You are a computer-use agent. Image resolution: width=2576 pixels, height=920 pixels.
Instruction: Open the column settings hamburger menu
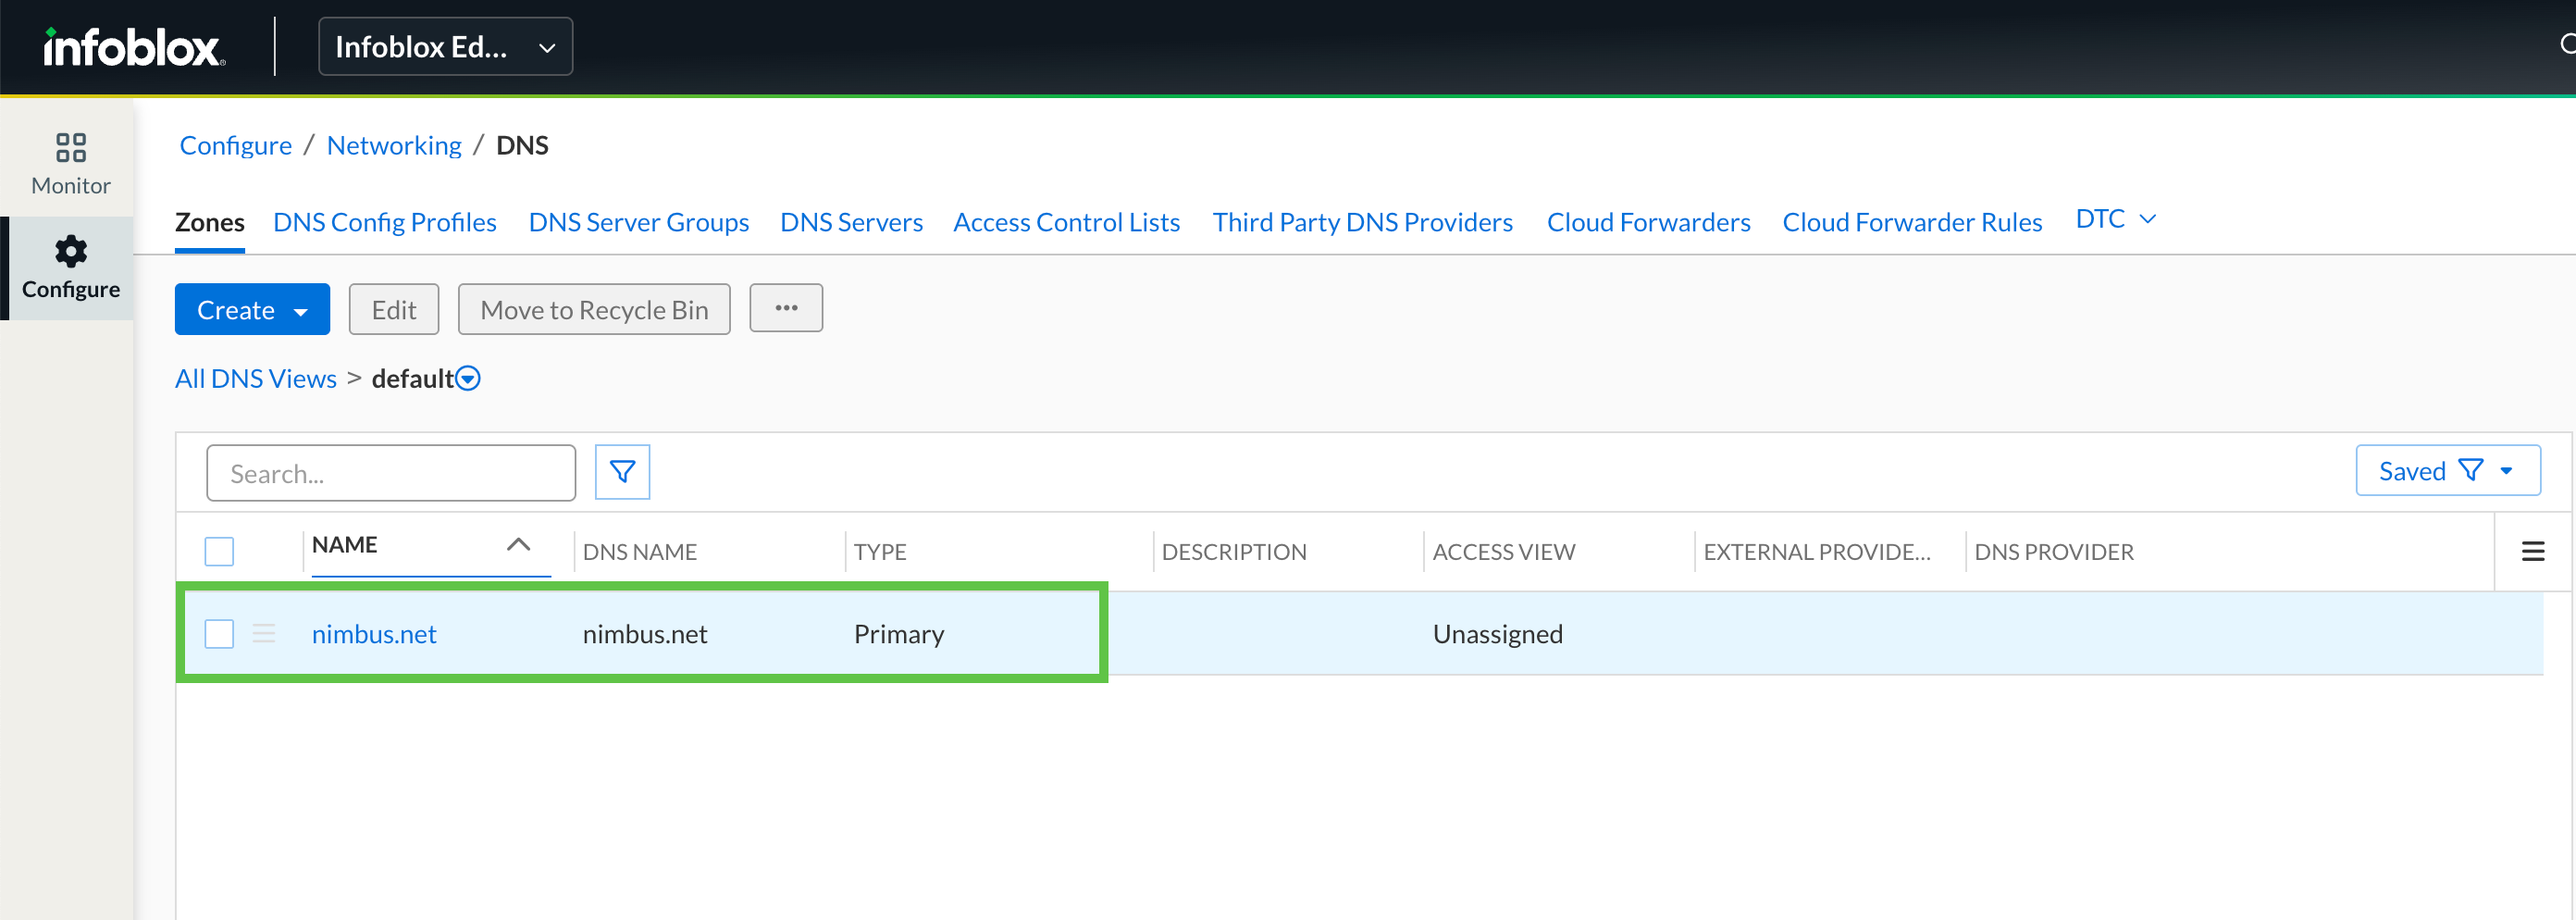tap(2532, 552)
